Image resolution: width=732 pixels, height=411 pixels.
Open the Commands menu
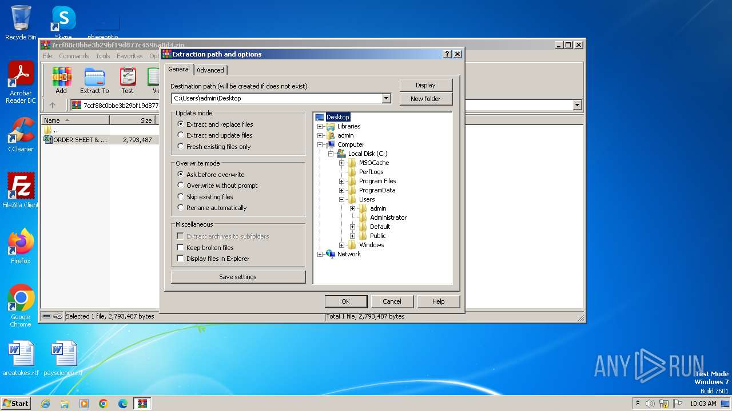[74, 56]
